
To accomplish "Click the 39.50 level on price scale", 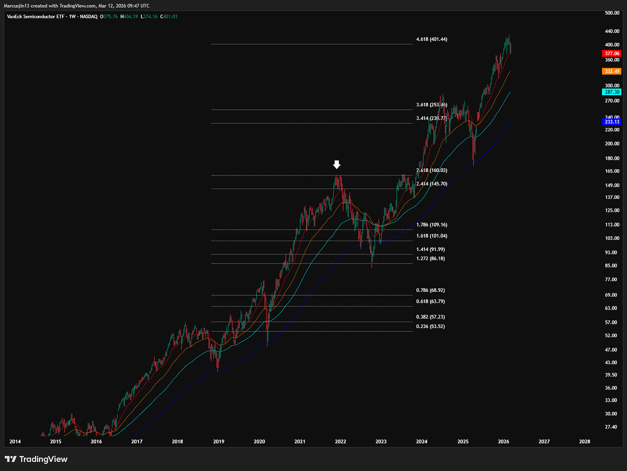I will click(x=611, y=375).
